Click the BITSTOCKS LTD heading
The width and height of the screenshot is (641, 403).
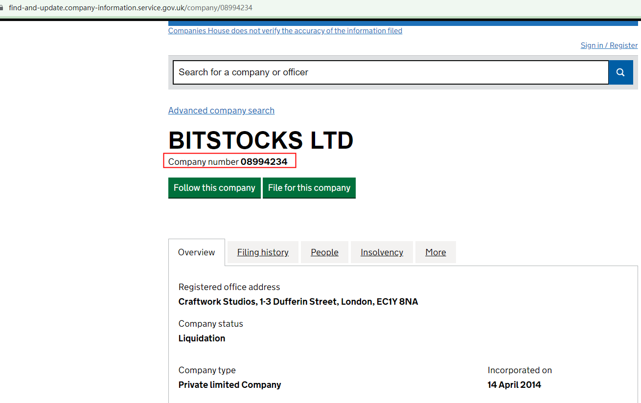(x=261, y=141)
